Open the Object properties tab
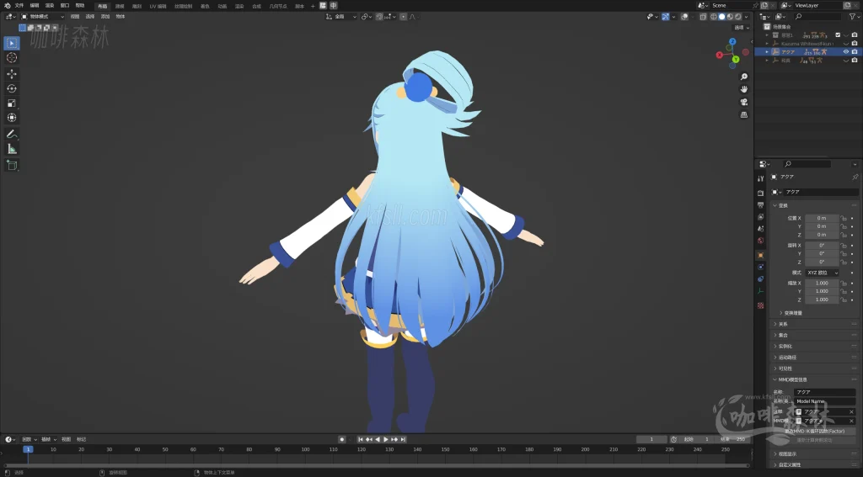This screenshot has height=477, width=863. [761, 256]
